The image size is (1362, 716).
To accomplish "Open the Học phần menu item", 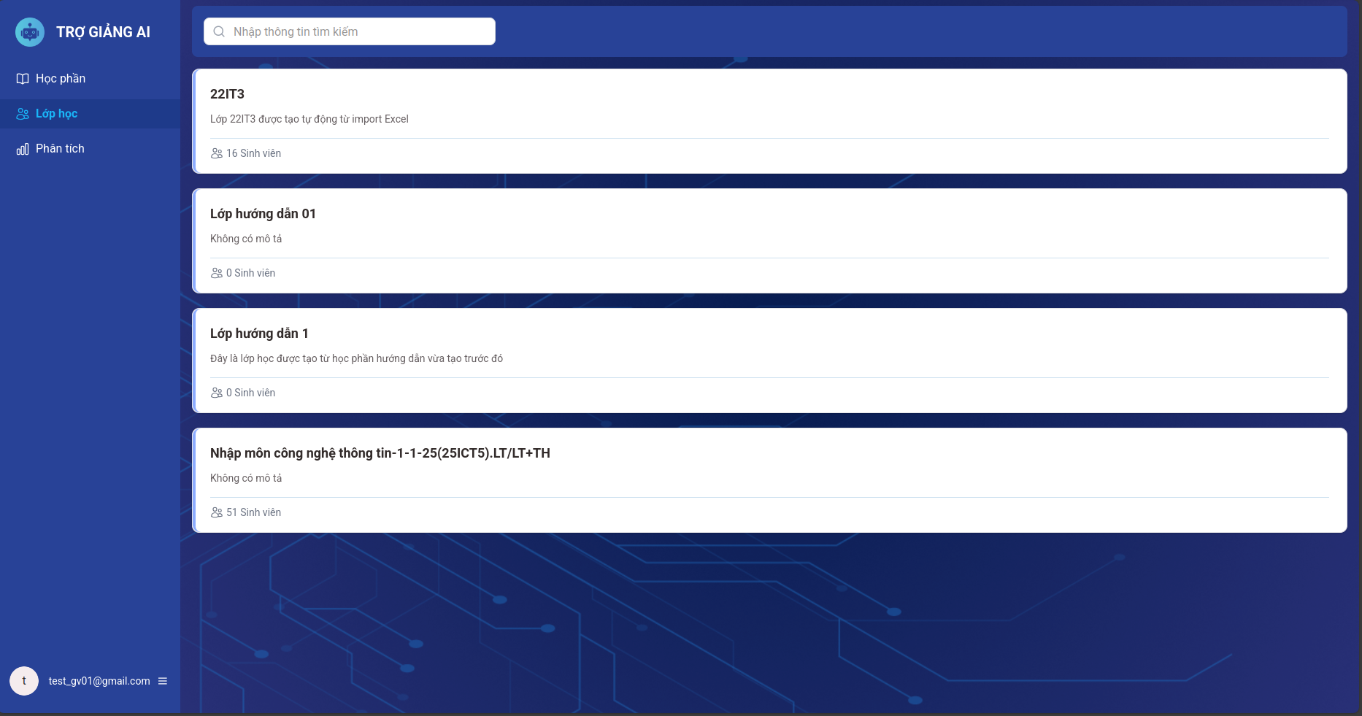I will coord(61,79).
